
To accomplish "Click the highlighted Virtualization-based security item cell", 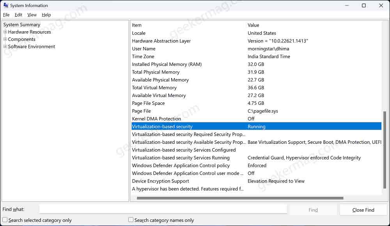I will [162, 127].
